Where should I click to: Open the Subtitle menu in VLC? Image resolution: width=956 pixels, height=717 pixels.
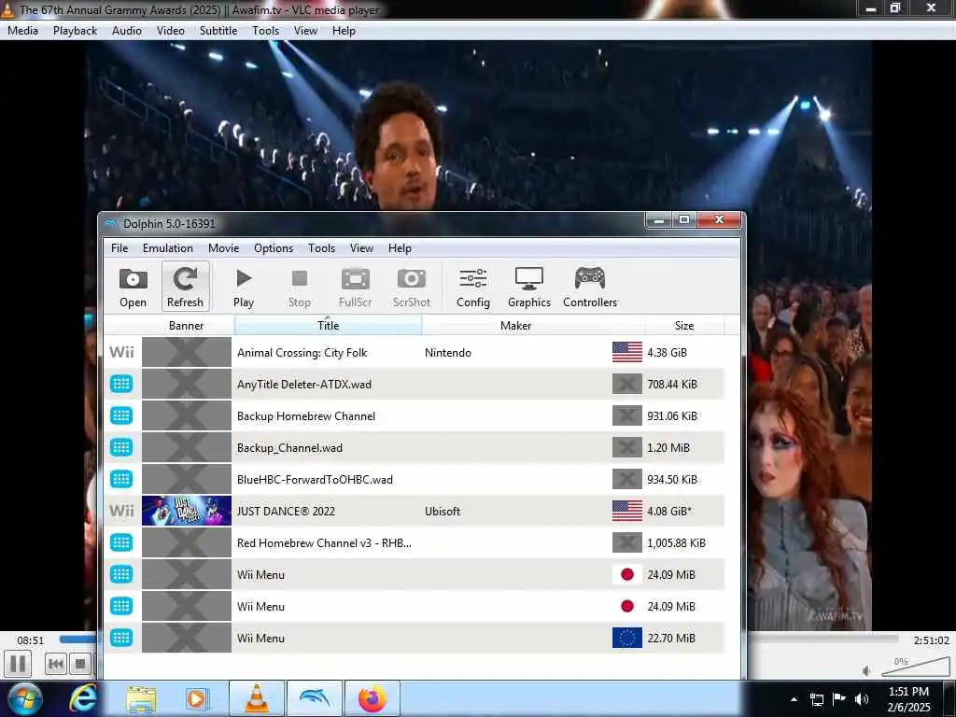click(218, 31)
